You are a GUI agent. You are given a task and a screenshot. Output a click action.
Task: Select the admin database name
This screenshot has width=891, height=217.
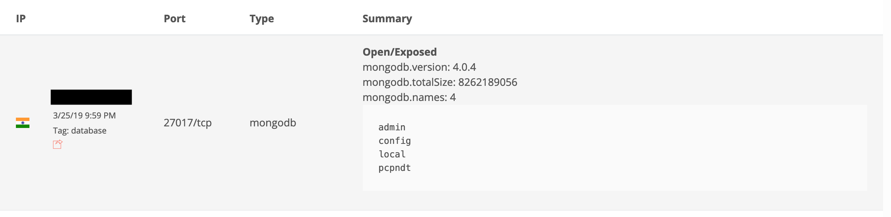[392, 127]
